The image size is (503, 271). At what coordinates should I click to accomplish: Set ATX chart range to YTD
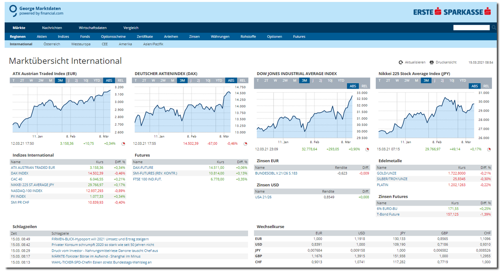pyautogui.click(x=97, y=81)
